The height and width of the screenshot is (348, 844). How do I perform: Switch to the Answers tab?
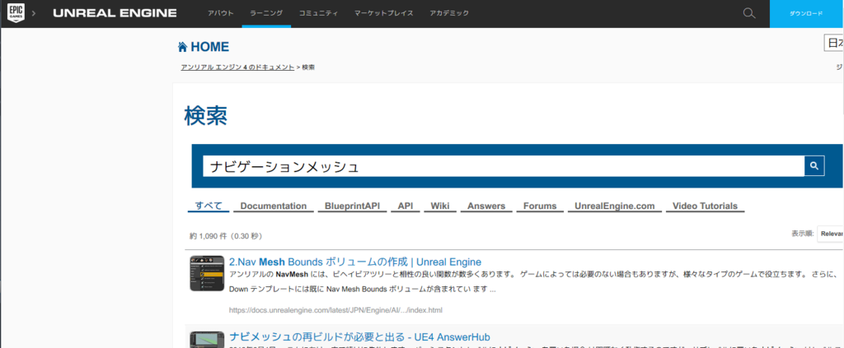pos(486,206)
